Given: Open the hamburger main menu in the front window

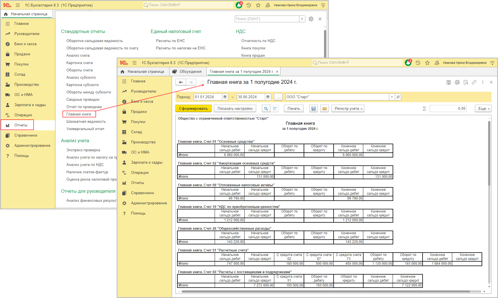Looking at the screenshot, I should pos(134,63).
